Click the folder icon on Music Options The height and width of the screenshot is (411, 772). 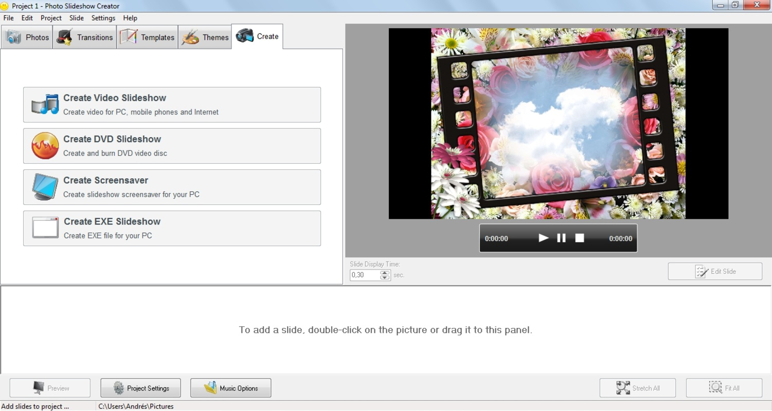[x=210, y=388]
